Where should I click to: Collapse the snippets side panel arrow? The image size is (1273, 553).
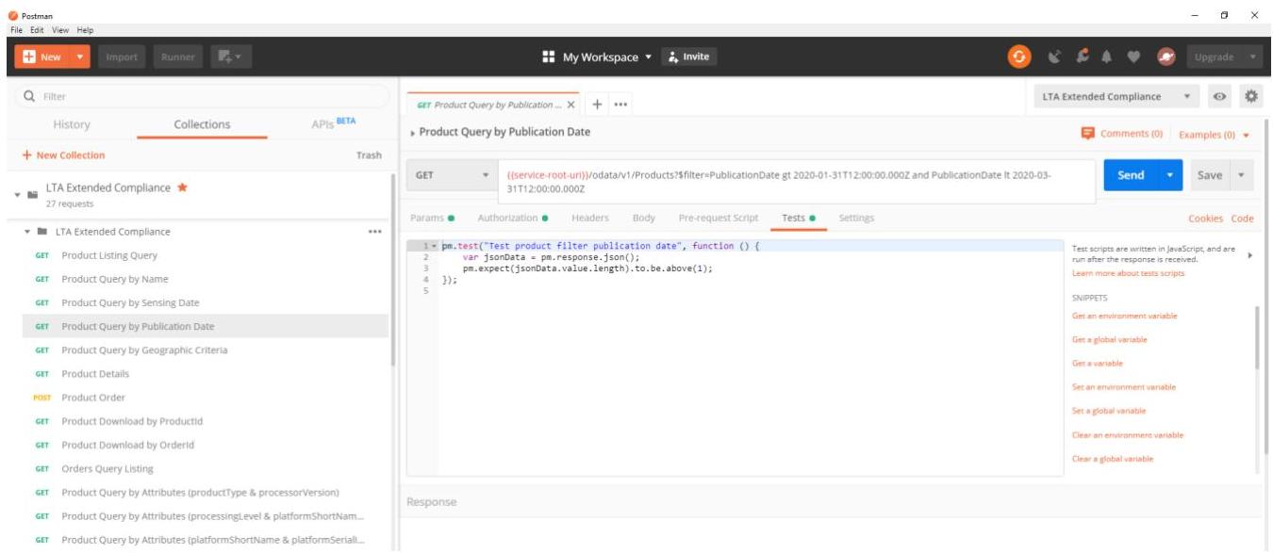click(1249, 255)
